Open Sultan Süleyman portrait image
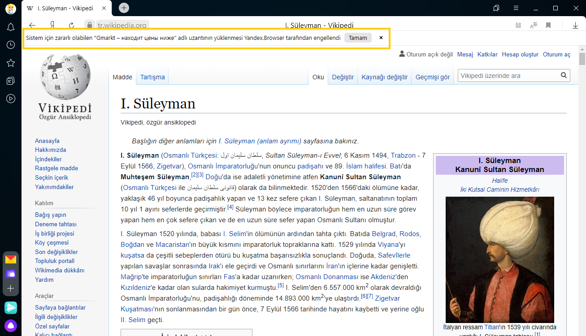Image resolution: width=586 pixels, height=336 pixels. (x=499, y=259)
